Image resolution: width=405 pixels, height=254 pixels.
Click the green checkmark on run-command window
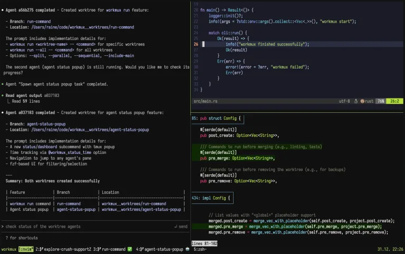tap(130, 249)
